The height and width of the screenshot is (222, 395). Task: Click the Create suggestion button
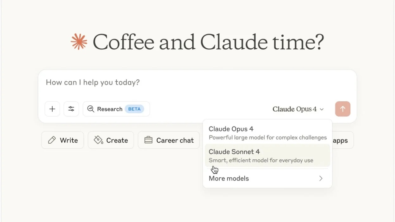[x=111, y=140]
